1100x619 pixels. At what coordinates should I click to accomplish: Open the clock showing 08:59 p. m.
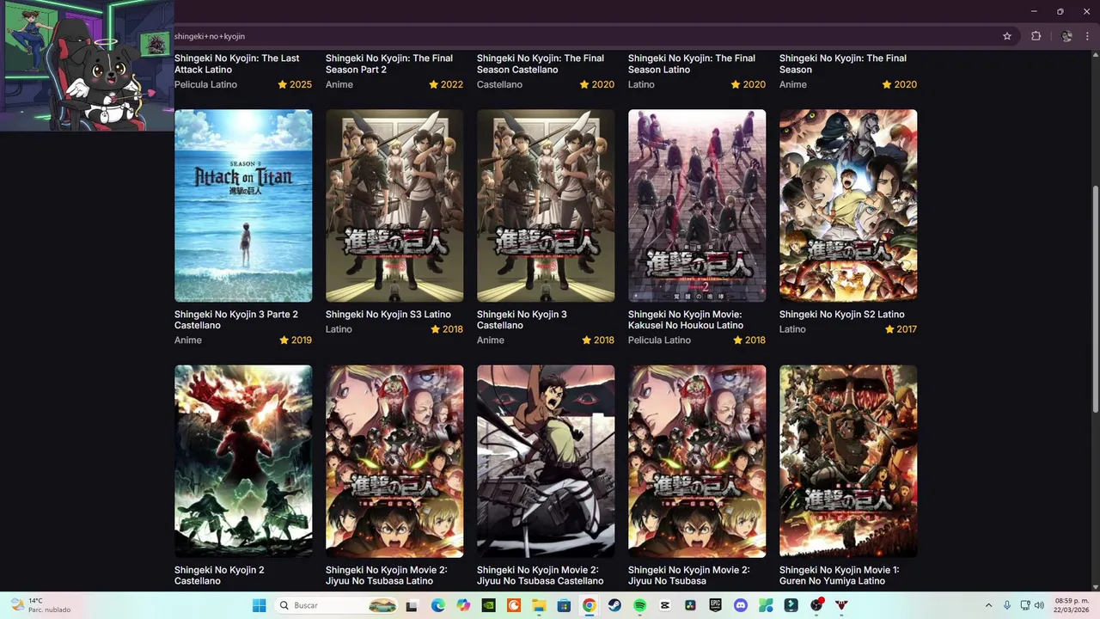[x=1071, y=605]
